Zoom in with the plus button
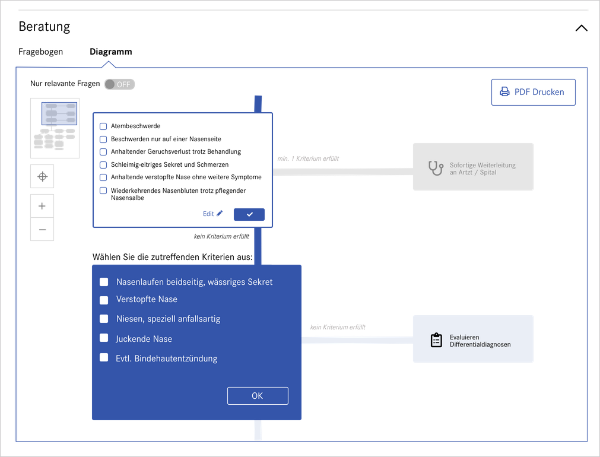This screenshot has width=600, height=457. coord(42,206)
